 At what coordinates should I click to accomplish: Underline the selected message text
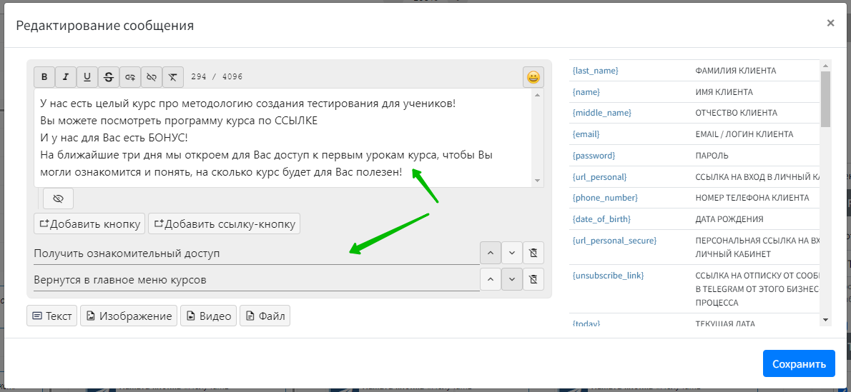tap(87, 77)
